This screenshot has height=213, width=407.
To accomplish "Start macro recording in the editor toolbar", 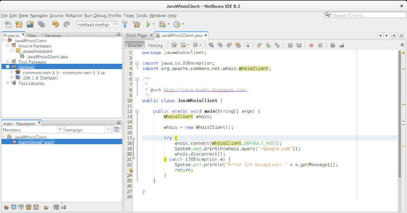I will (311, 45).
